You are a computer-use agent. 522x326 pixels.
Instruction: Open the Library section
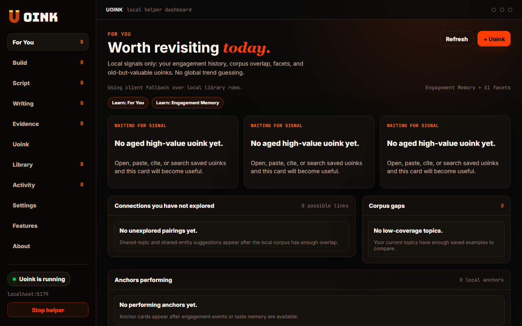(x=48, y=164)
